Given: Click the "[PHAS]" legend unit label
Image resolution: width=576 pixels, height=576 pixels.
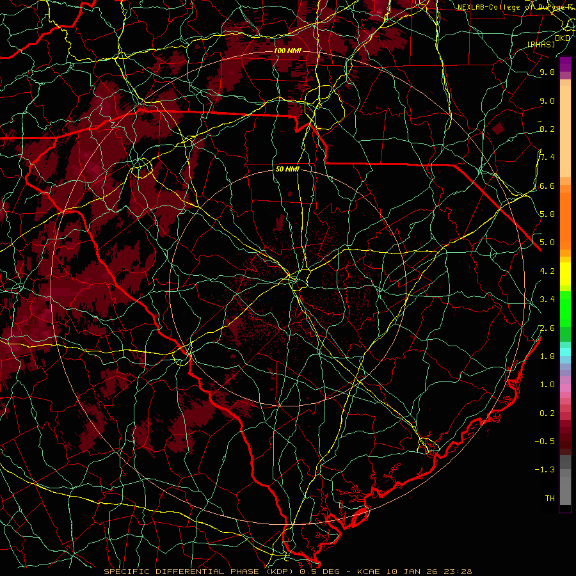Looking at the screenshot, I should point(541,45).
